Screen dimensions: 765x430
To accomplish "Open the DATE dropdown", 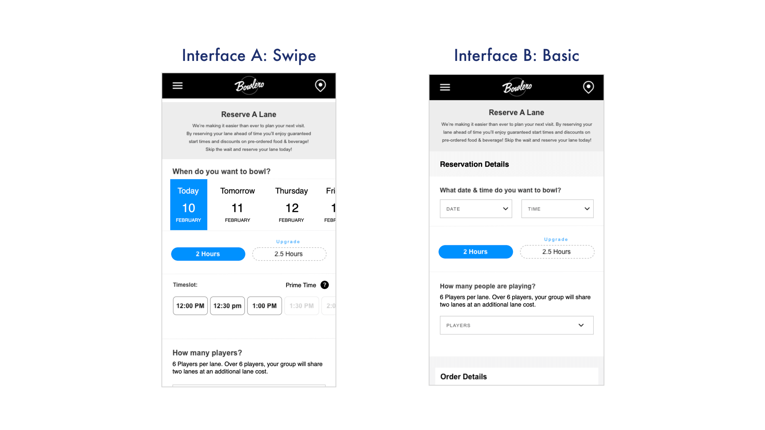I will coord(476,209).
